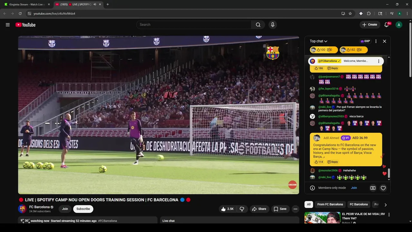Open the YouTube account avatar menu
Image resolution: width=412 pixels, height=232 pixels.
pyautogui.click(x=399, y=25)
